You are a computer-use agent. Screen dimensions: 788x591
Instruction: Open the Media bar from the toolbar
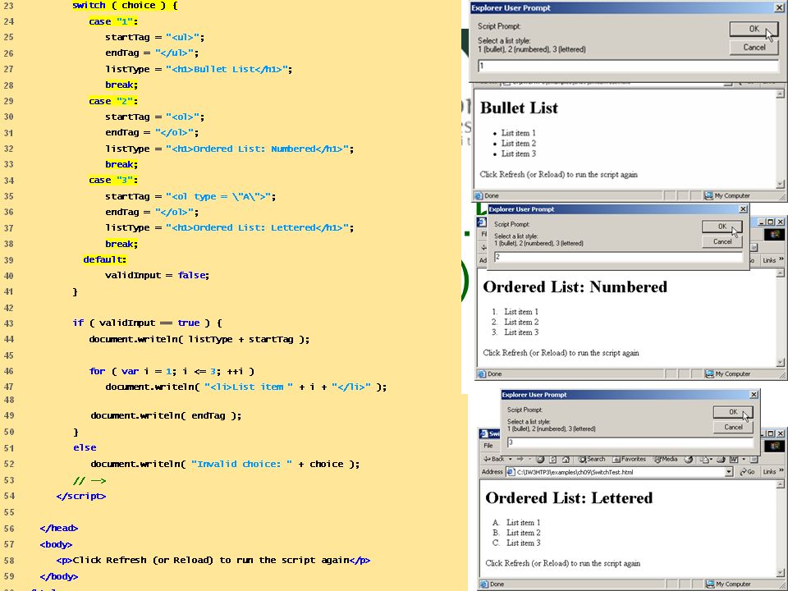[x=666, y=459]
